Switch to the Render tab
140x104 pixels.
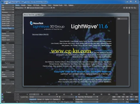pos(43,5)
